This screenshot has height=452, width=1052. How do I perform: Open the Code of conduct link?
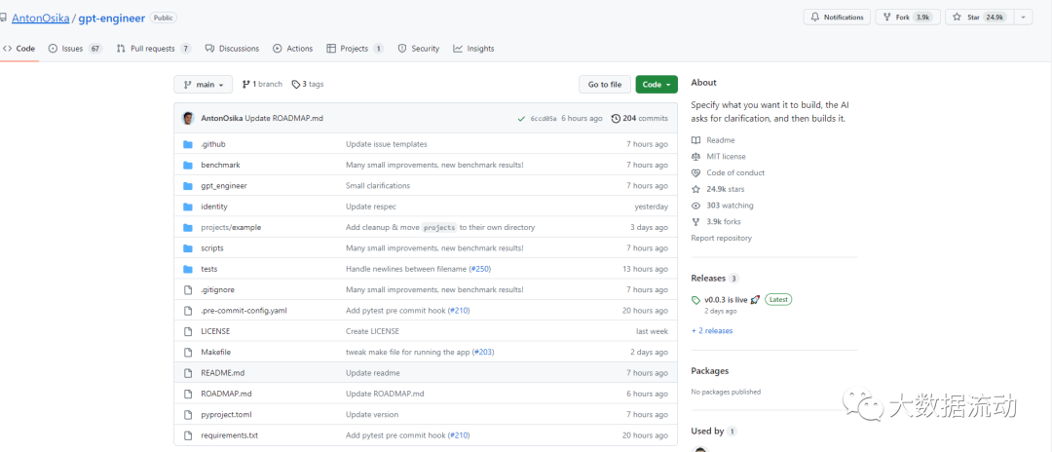(735, 172)
